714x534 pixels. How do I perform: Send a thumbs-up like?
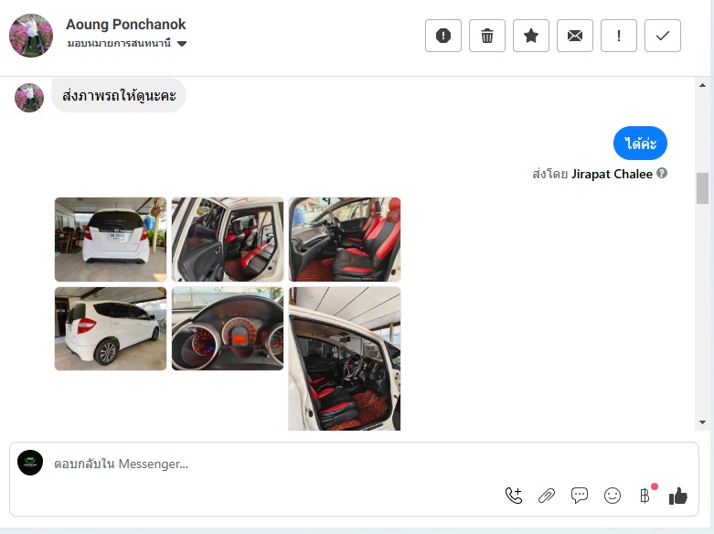tap(678, 496)
